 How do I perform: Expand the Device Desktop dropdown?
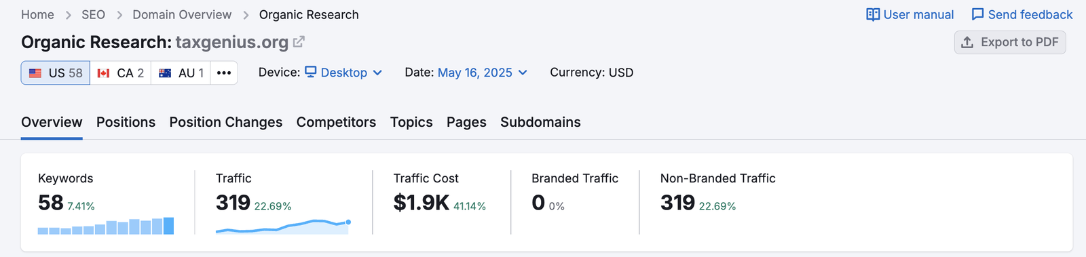pos(343,73)
